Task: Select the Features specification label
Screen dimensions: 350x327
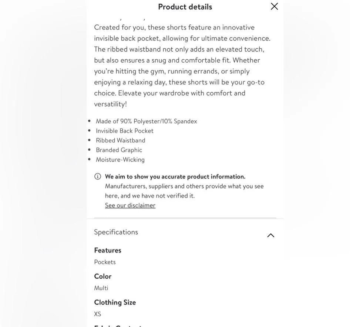Action: pyautogui.click(x=108, y=250)
